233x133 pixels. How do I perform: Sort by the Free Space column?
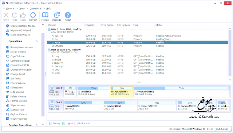[108, 25]
